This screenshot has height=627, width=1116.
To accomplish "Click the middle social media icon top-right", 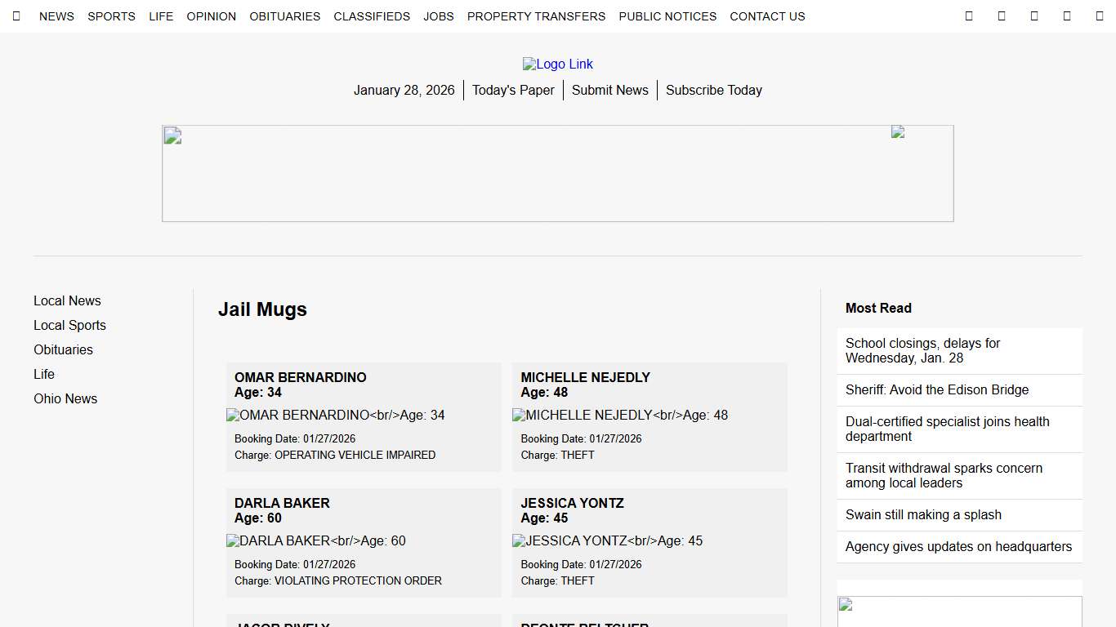I will [1034, 16].
